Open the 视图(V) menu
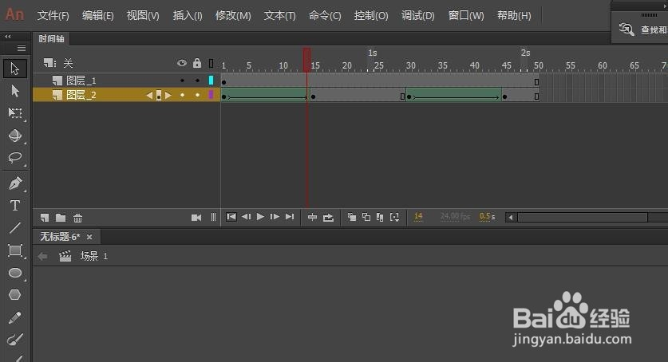This screenshot has width=668, height=362. pos(143,16)
